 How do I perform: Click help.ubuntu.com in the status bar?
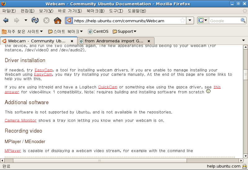pos(224,166)
